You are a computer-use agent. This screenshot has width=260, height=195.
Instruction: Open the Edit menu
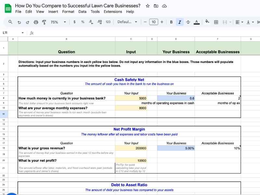pyautogui.click(x=29, y=12)
